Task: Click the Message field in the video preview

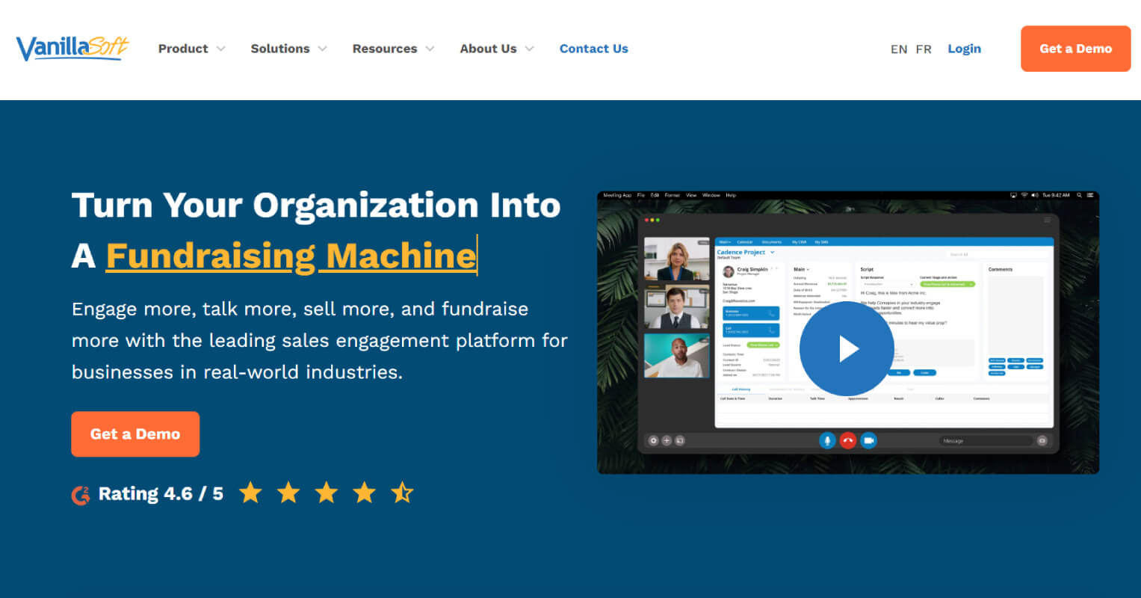Action: click(x=986, y=441)
